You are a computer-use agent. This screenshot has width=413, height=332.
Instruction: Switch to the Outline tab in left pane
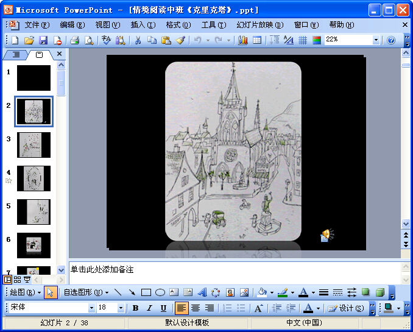[x=16, y=55]
